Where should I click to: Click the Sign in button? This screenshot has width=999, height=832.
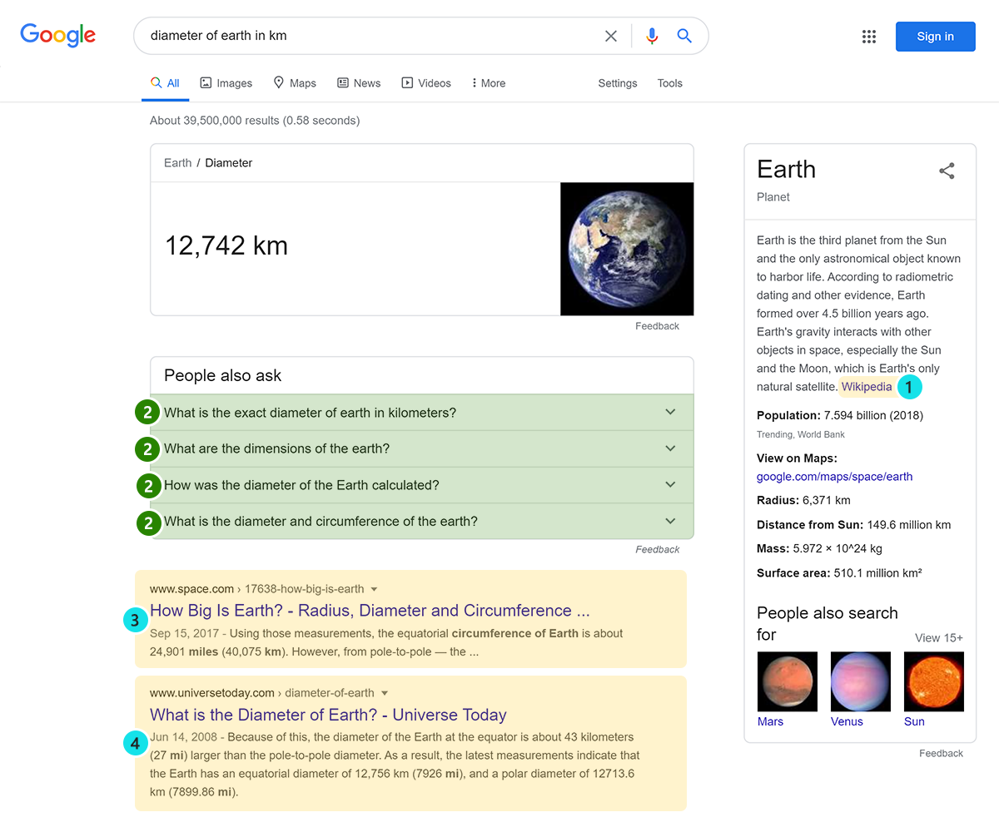pyautogui.click(x=936, y=37)
